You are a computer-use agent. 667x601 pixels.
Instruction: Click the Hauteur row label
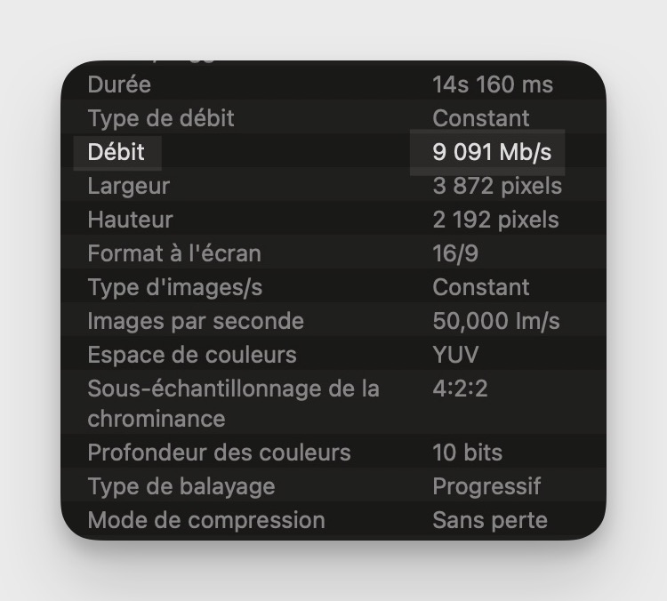pos(130,220)
